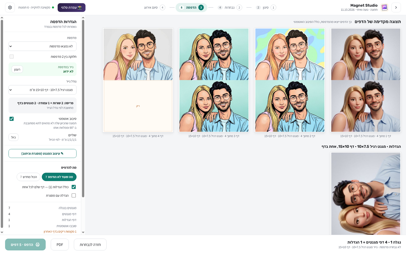The image size is (406, 254).
Task: Click the Magnet Studio logo icon
Action: tap(384, 8)
